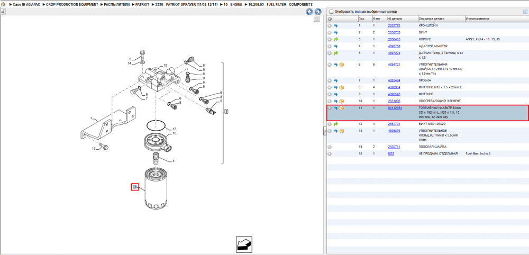Viewport: 529px width, 255px height.
Task: Open part number link 2856405
Action: click(x=394, y=40)
